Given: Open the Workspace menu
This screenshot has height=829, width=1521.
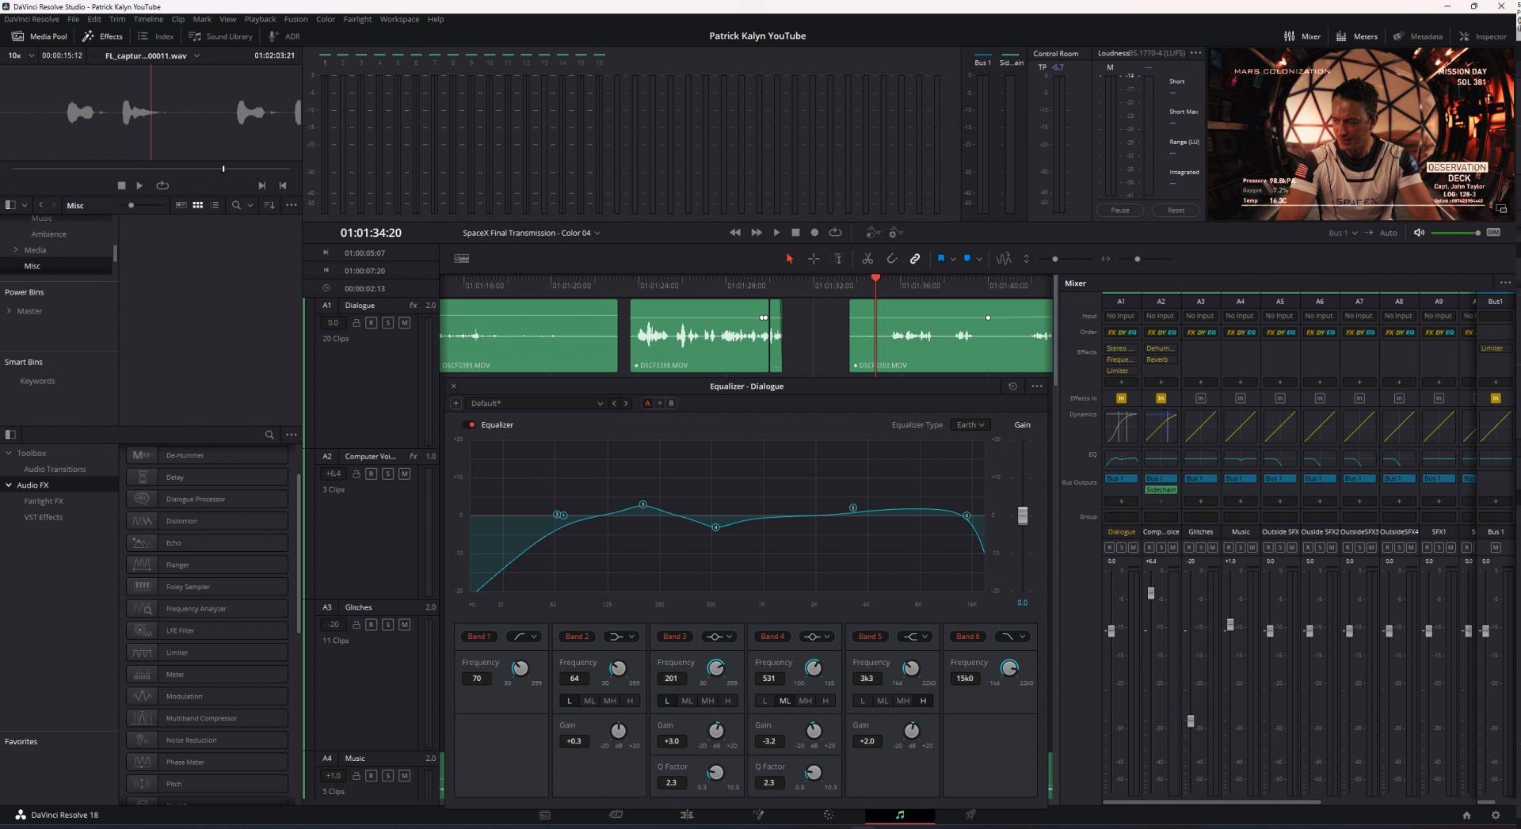Looking at the screenshot, I should tap(399, 19).
